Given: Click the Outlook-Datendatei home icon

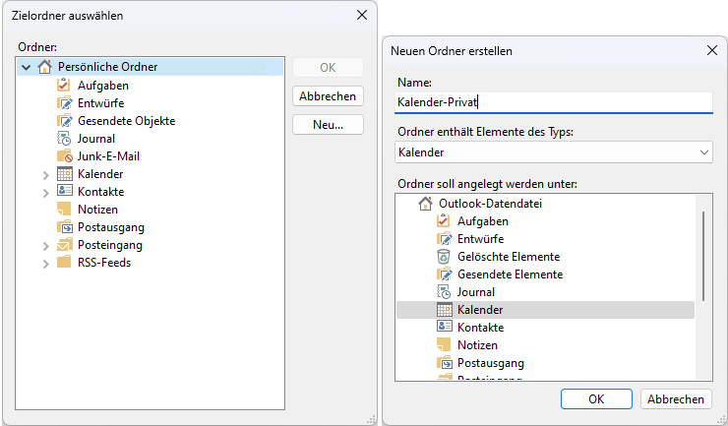Looking at the screenshot, I should (425, 204).
